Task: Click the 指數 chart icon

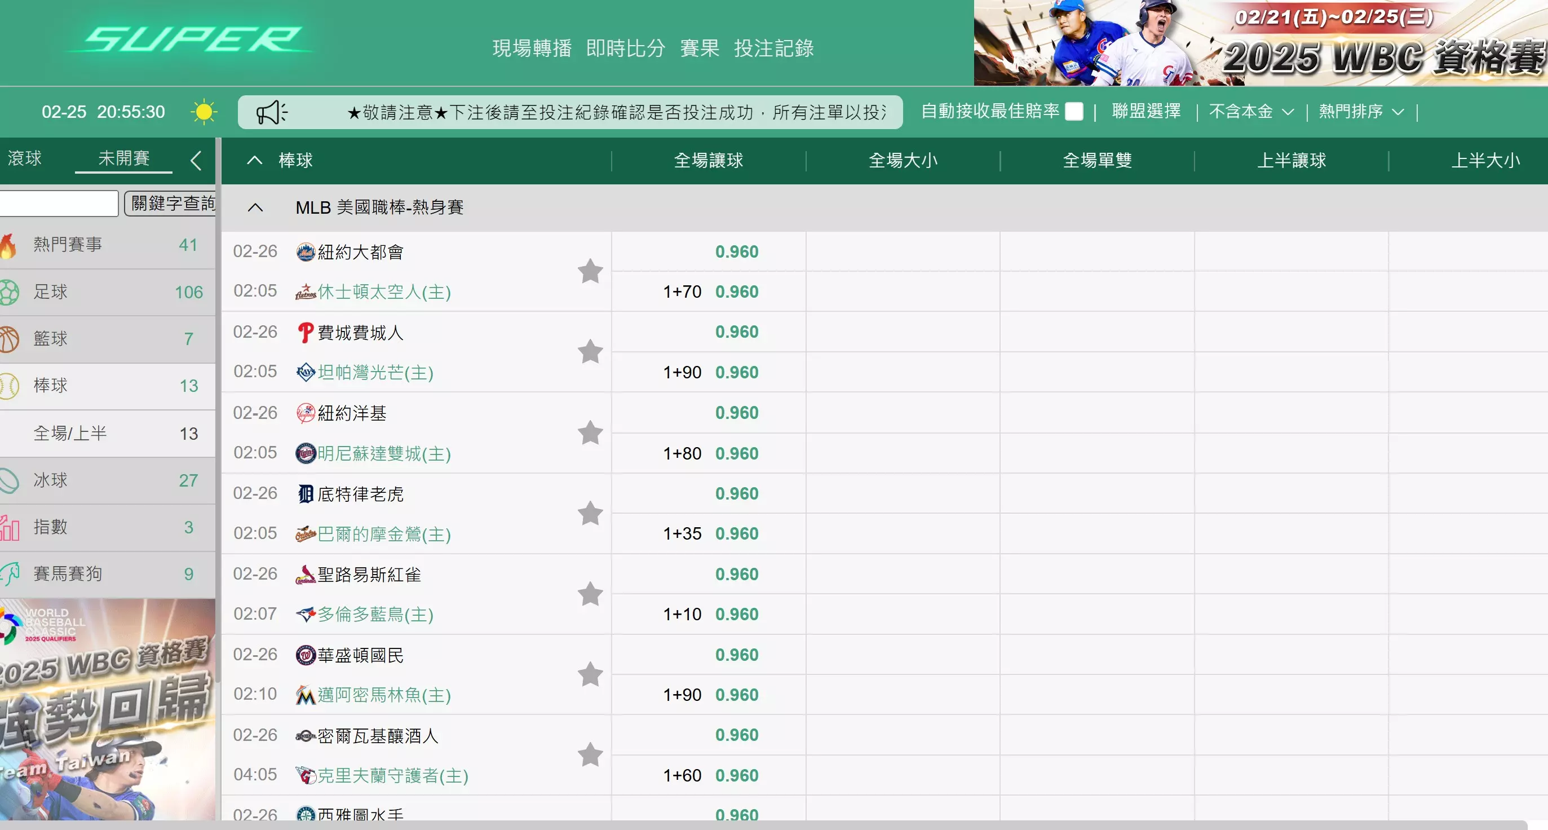Action: (9, 527)
